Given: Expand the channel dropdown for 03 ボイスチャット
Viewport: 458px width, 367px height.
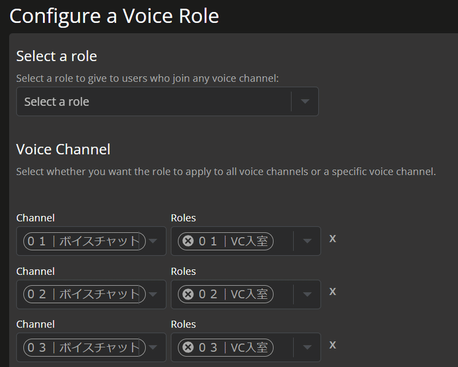Looking at the screenshot, I should pyautogui.click(x=153, y=347).
